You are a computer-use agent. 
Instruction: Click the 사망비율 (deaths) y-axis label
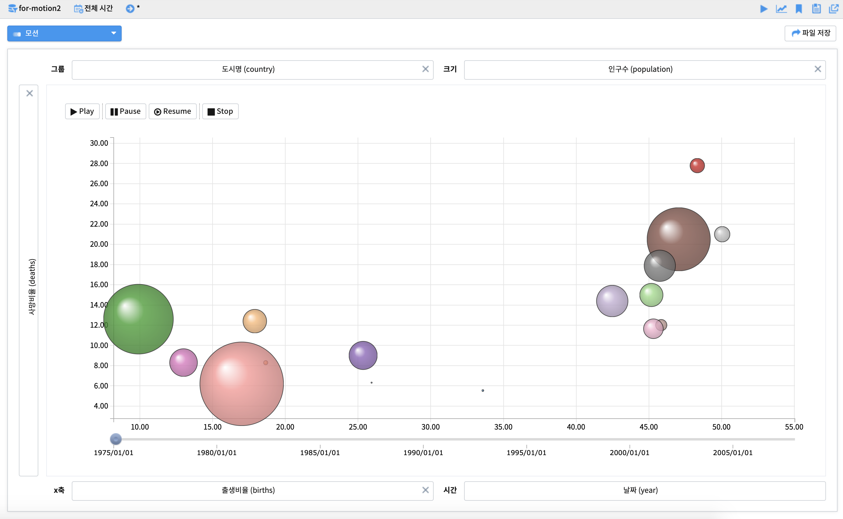click(x=32, y=287)
